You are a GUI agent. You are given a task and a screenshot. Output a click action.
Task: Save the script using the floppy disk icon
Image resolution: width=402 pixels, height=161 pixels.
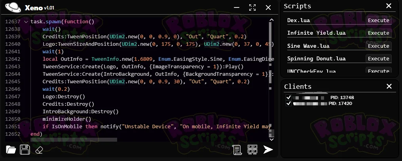point(25,150)
